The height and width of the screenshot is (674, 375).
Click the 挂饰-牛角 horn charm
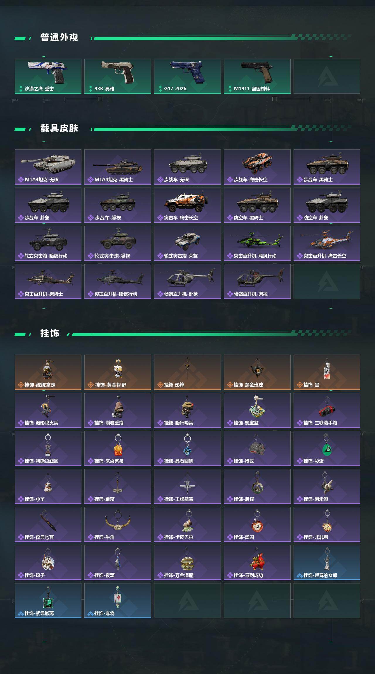coord(118,525)
